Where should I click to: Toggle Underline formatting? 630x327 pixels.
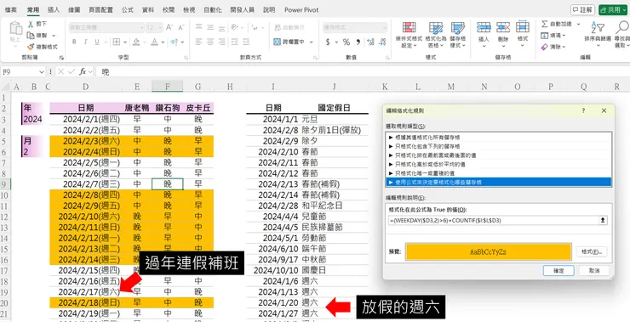(x=97, y=42)
